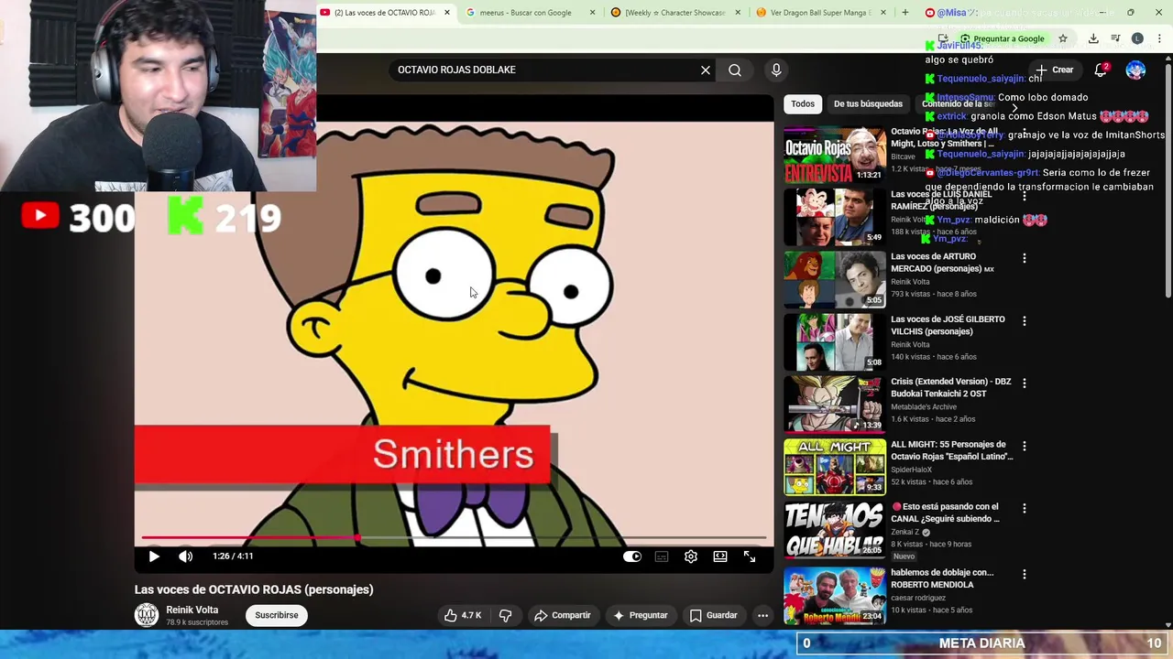Open the browser media control icon
The image size is (1173, 659).
1115,38
